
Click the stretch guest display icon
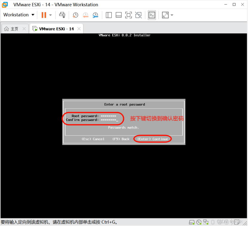point(165,15)
